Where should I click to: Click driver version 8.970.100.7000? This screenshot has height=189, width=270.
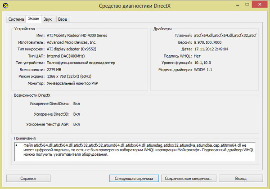208,42
